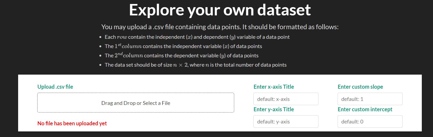Focus the y-axis Title input field
Viewport: 433px width, 137px height.
pyautogui.click(x=286, y=122)
